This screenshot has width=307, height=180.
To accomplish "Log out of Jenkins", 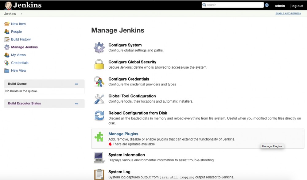I will point(297,6).
